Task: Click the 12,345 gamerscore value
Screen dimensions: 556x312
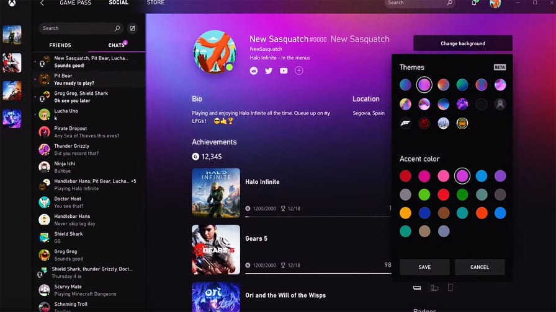Action: point(212,157)
